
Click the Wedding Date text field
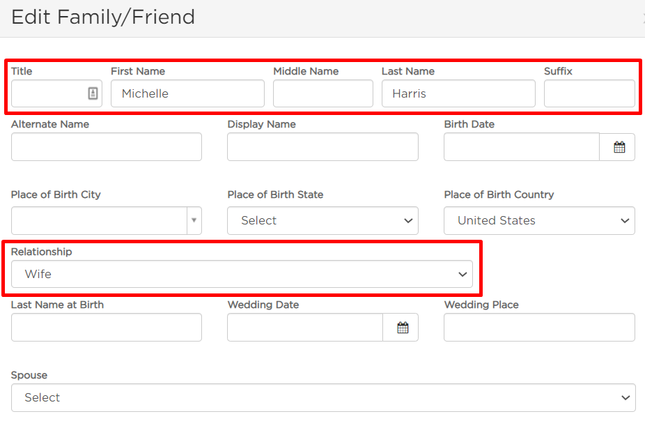305,328
